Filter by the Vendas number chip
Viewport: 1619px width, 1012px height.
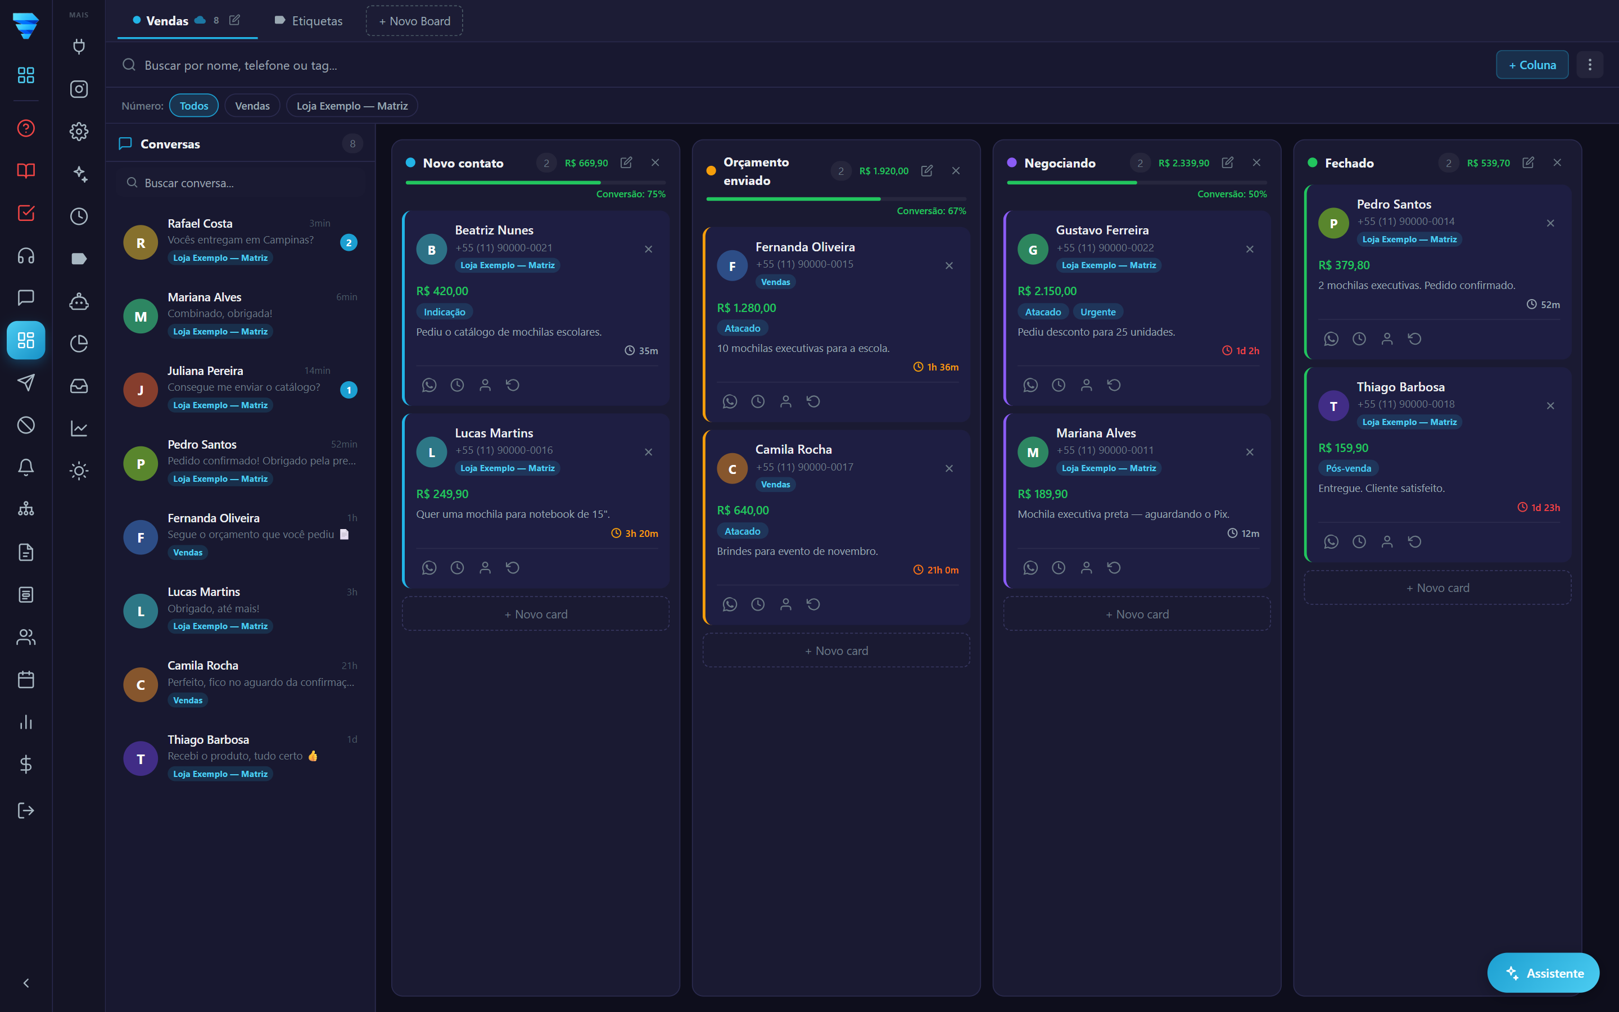pos(252,106)
